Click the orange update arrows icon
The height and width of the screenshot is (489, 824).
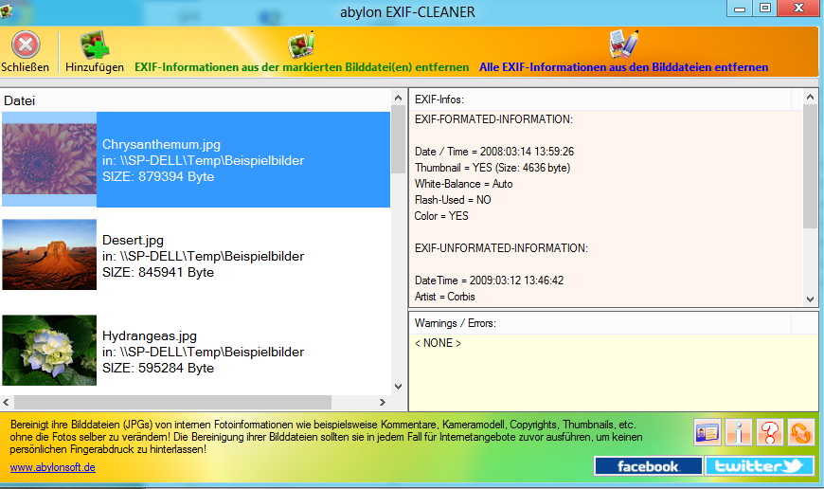tap(801, 433)
